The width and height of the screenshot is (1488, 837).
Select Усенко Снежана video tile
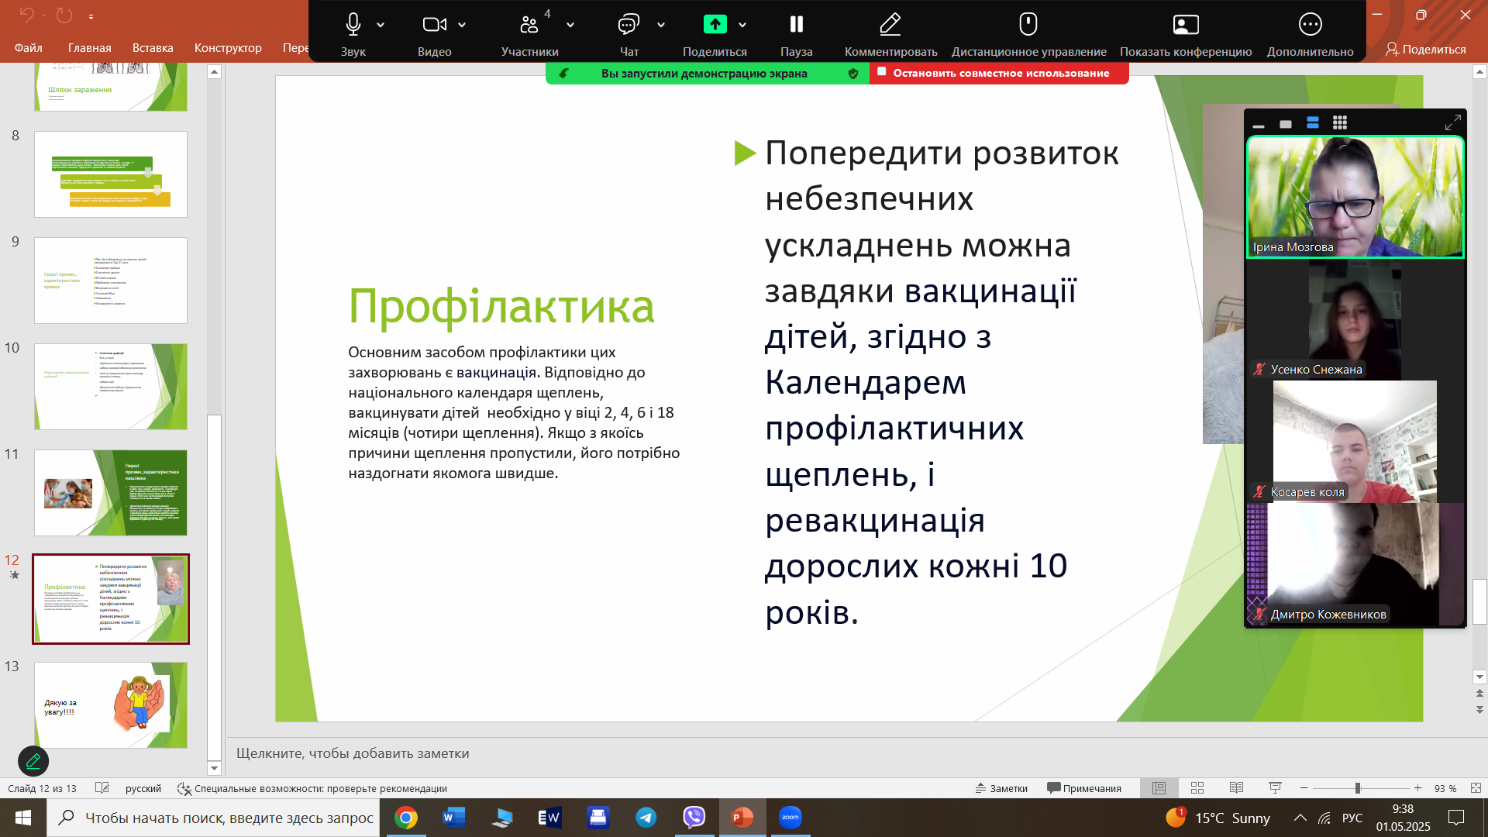[x=1355, y=319]
